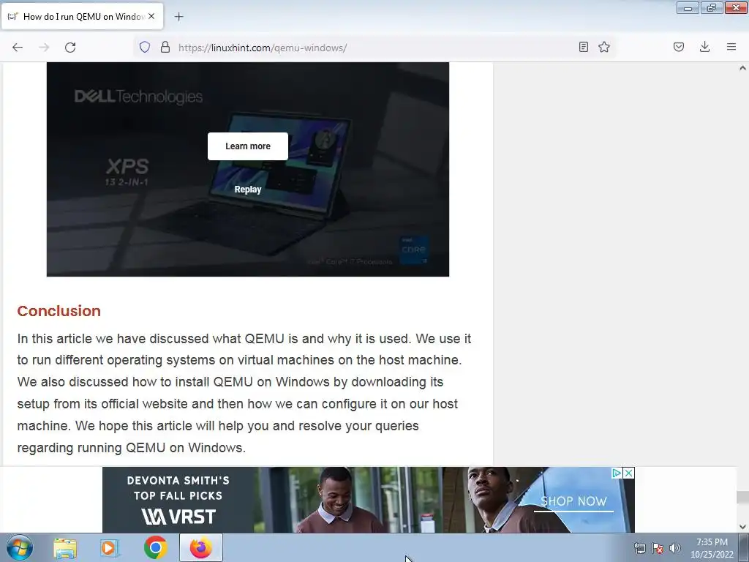Open network status tray icon
Image resolution: width=749 pixels, height=562 pixels.
[x=639, y=548]
